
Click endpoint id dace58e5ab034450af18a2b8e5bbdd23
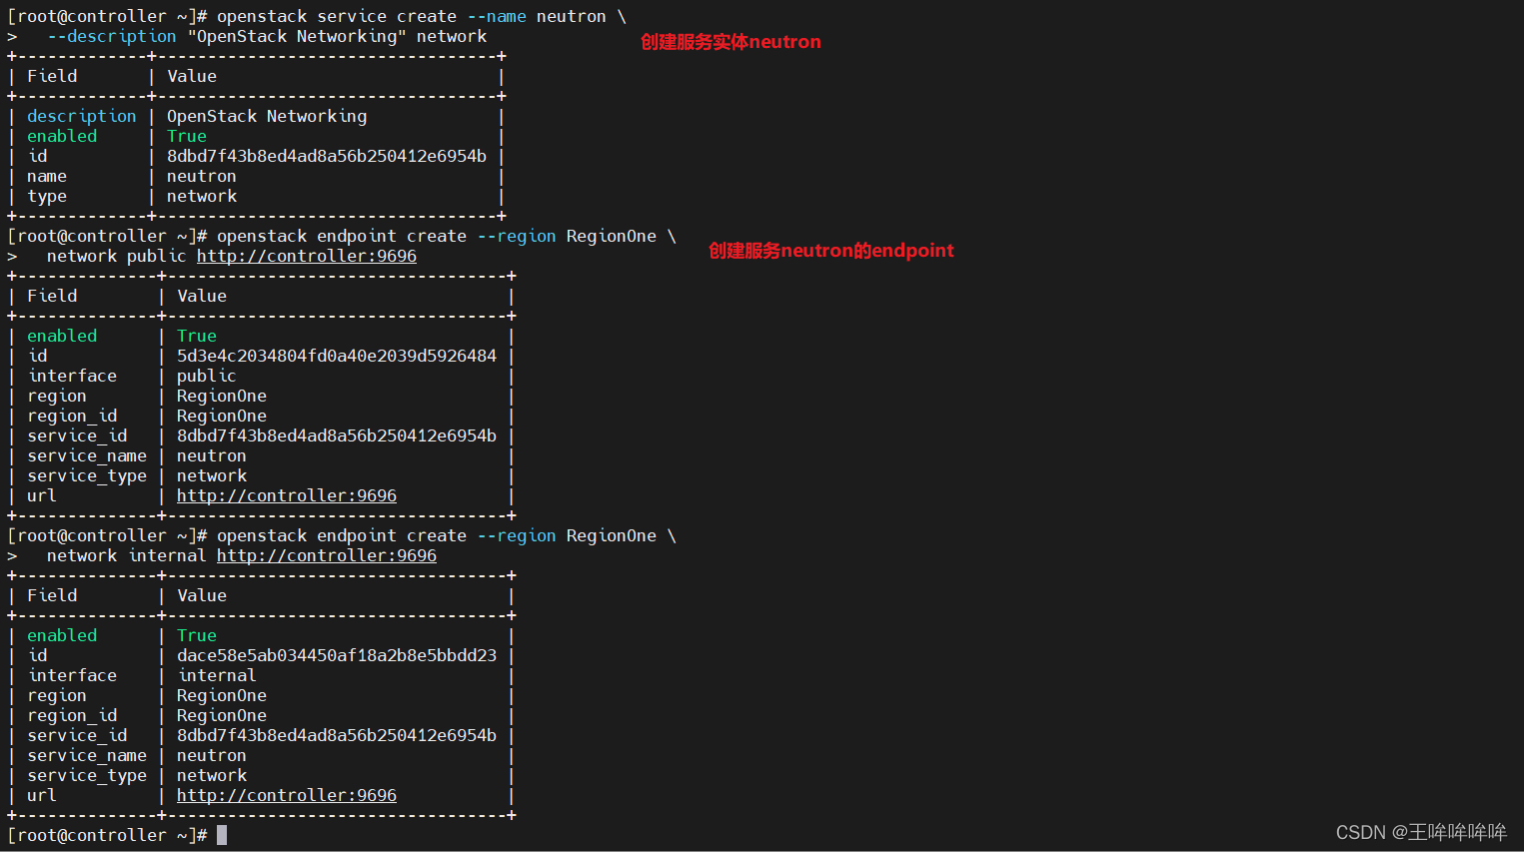pyautogui.click(x=337, y=655)
